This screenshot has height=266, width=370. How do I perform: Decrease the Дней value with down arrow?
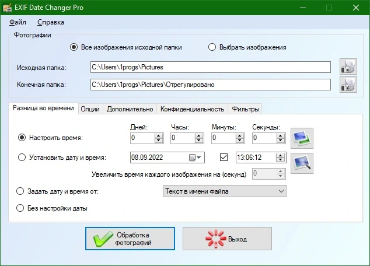(159, 141)
